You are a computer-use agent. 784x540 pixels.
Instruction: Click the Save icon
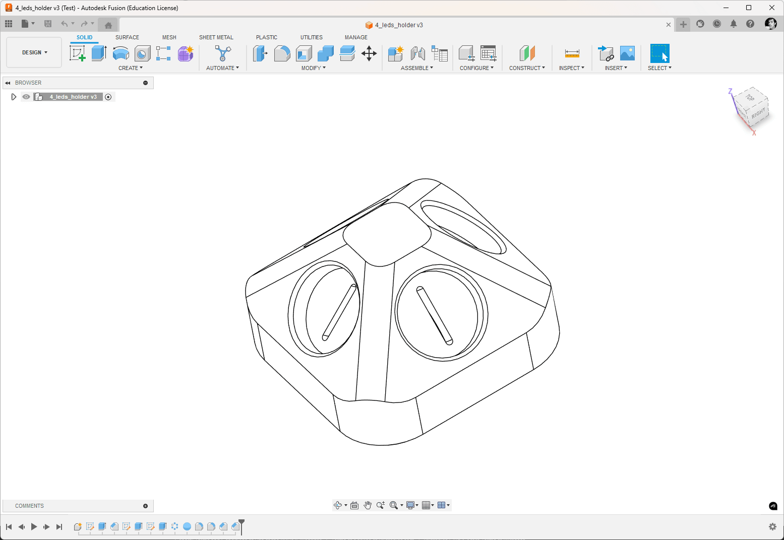(x=48, y=24)
